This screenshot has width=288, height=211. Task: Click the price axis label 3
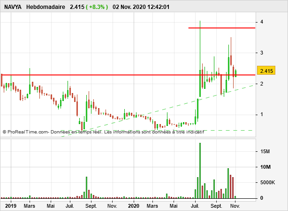point(262,53)
